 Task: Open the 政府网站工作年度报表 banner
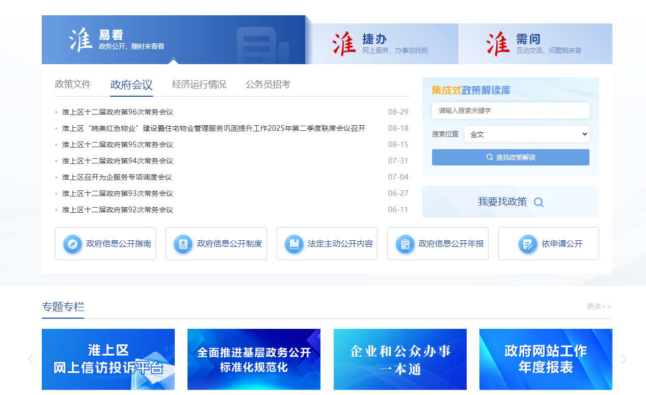point(546,359)
